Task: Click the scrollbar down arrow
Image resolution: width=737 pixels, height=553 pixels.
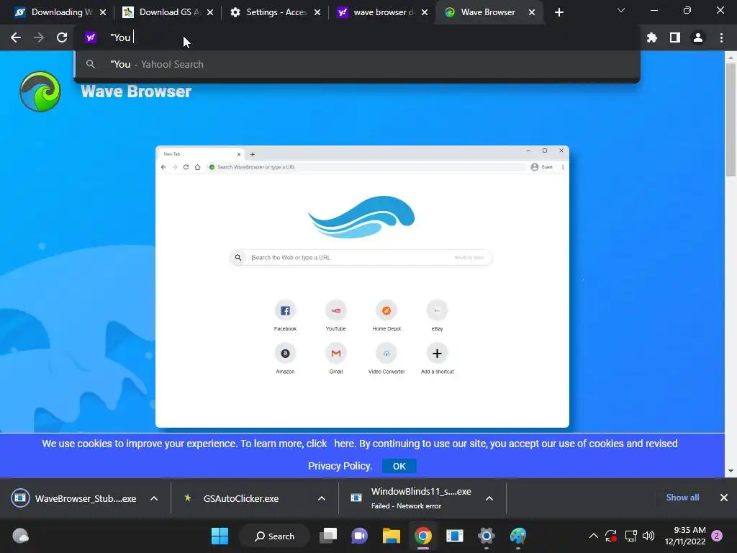Action: (x=731, y=471)
